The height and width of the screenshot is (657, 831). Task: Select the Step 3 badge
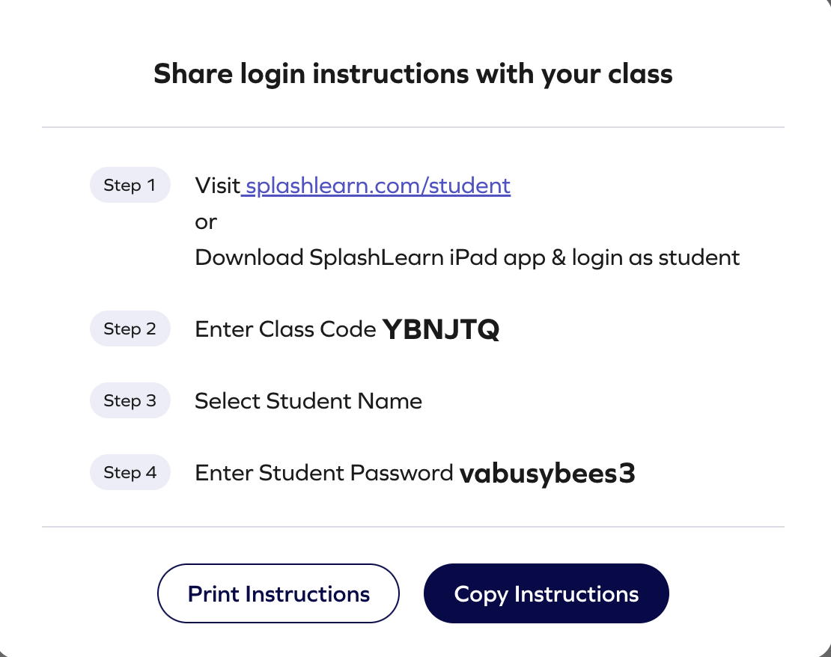coord(130,401)
